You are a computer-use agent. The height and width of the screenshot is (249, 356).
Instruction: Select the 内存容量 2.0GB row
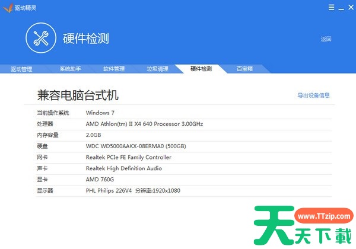pyautogui.click(x=95, y=135)
